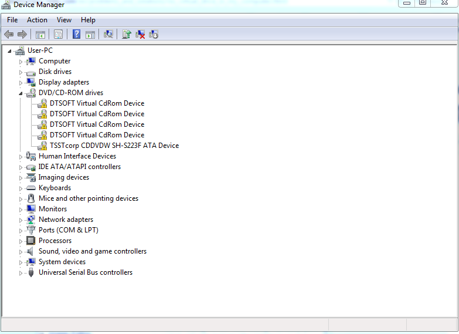
Task: Expand the Human Interface Devices arrow
Action: [x=21, y=157]
